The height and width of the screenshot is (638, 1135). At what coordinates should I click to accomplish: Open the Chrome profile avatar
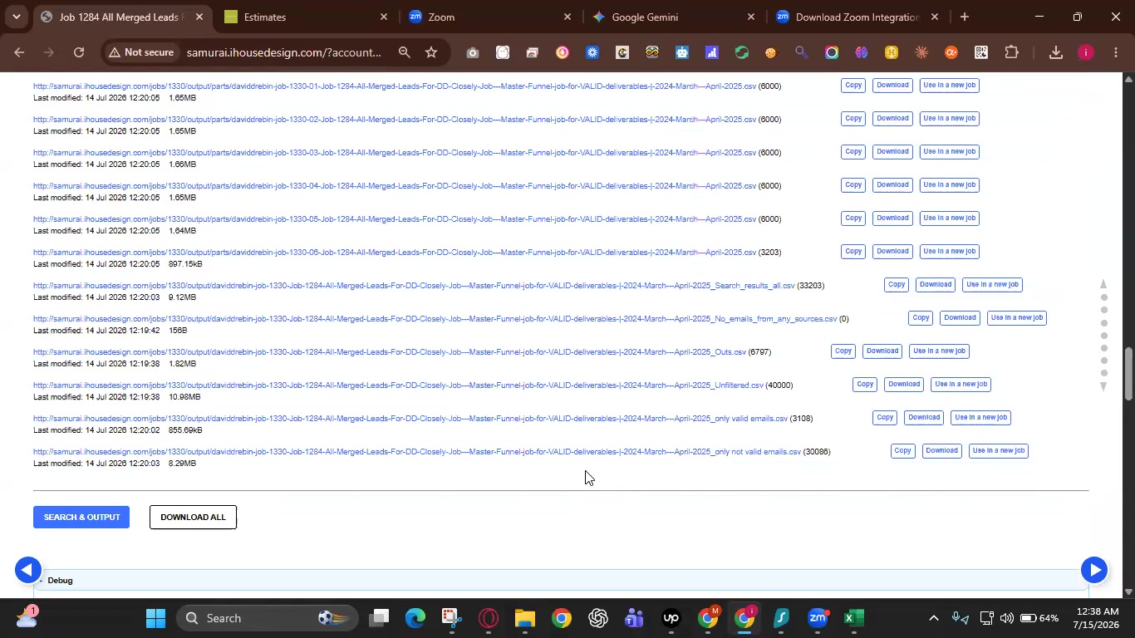pos(1086,52)
